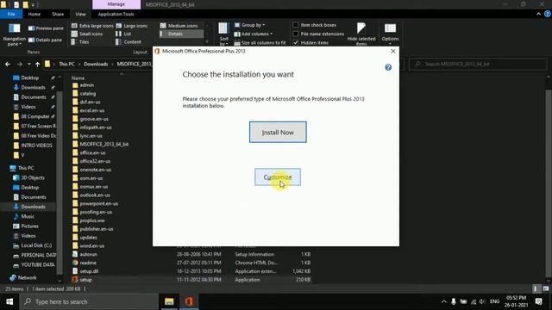Open the Navigation pane dropdown
This screenshot has height=310, width=552.
(14, 35)
